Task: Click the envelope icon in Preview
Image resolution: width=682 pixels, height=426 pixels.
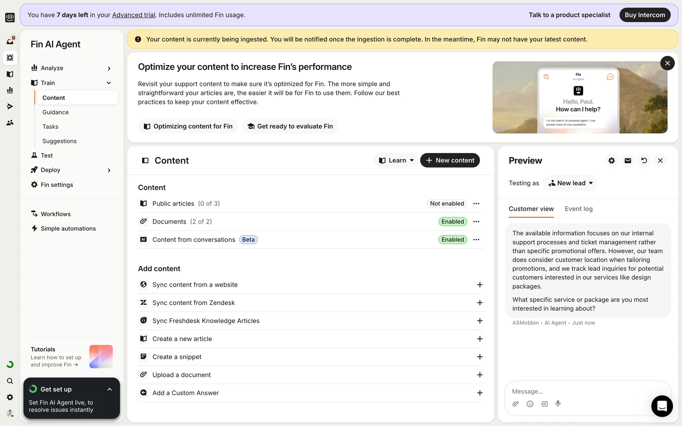Action: click(x=628, y=160)
